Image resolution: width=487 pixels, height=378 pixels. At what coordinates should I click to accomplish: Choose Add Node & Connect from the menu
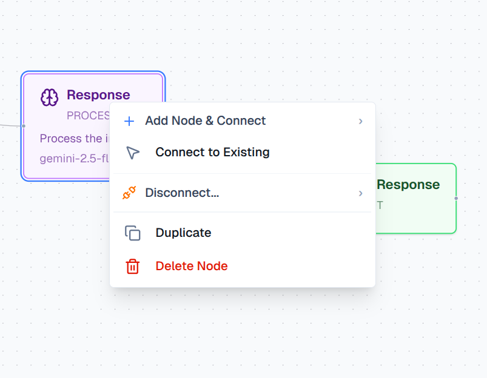pos(205,121)
